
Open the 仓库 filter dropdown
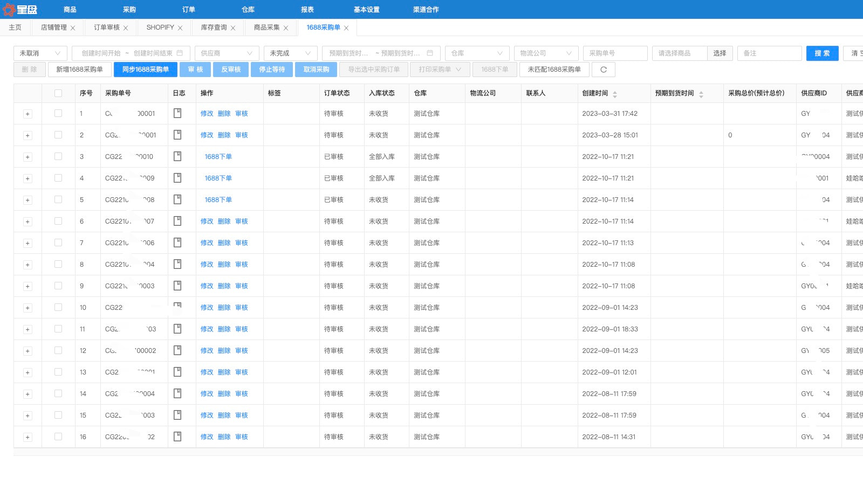pyautogui.click(x=477, y=53)
